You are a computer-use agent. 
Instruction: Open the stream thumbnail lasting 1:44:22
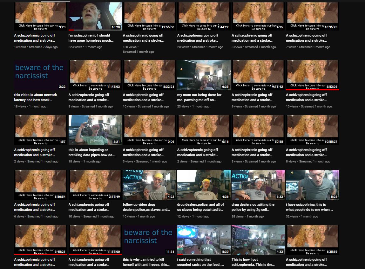click(x=204, y=16)
